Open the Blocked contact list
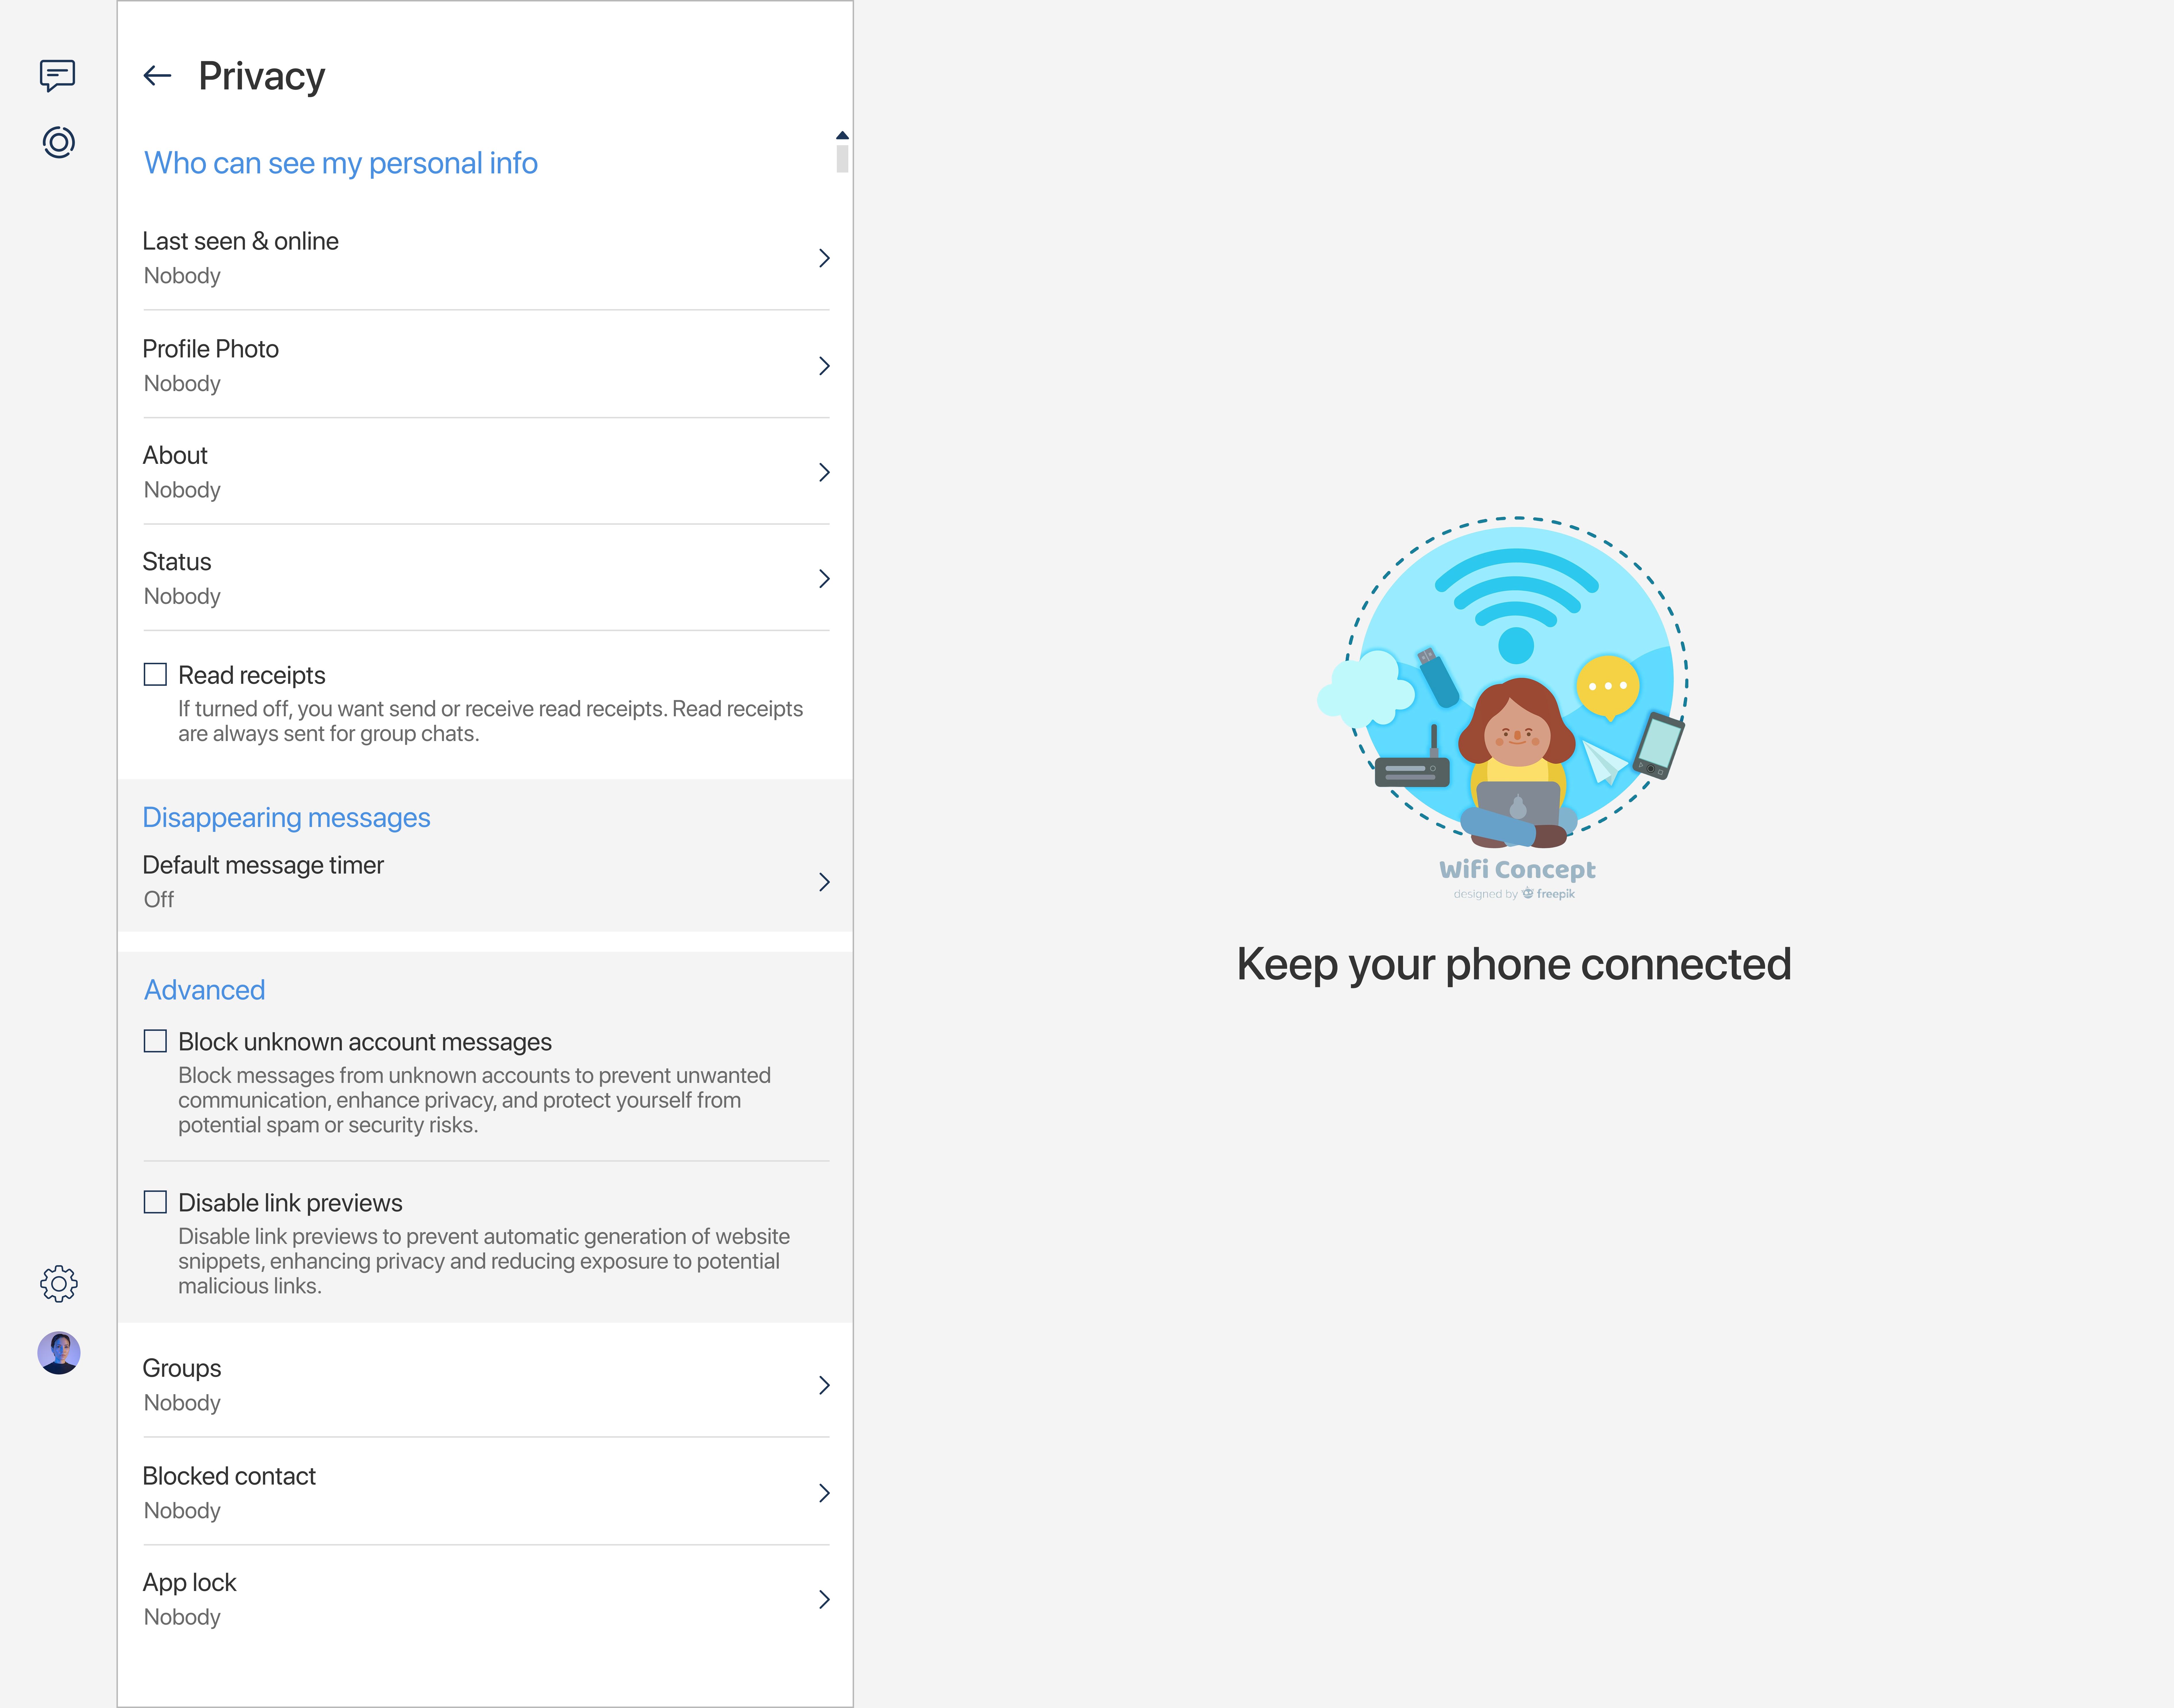2174x1708 pixels. click(486, 1493)
